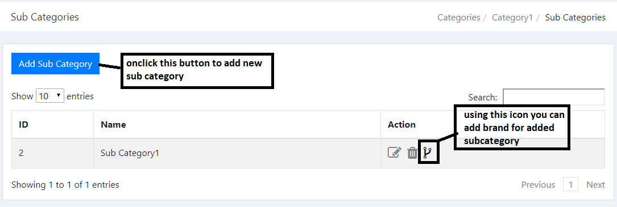The width and height of the screenshot is (617, 207).
Task: Click the Sub Categories page title
Action: coord(45,17)
